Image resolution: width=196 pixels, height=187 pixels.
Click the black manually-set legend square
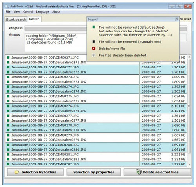click(94, 41)
